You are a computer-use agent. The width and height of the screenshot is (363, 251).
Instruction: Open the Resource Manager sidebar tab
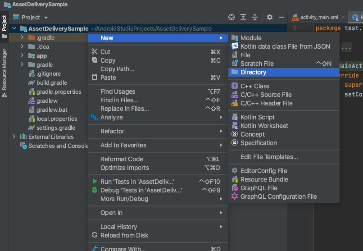pyautogui.click(x=4, y=73)
